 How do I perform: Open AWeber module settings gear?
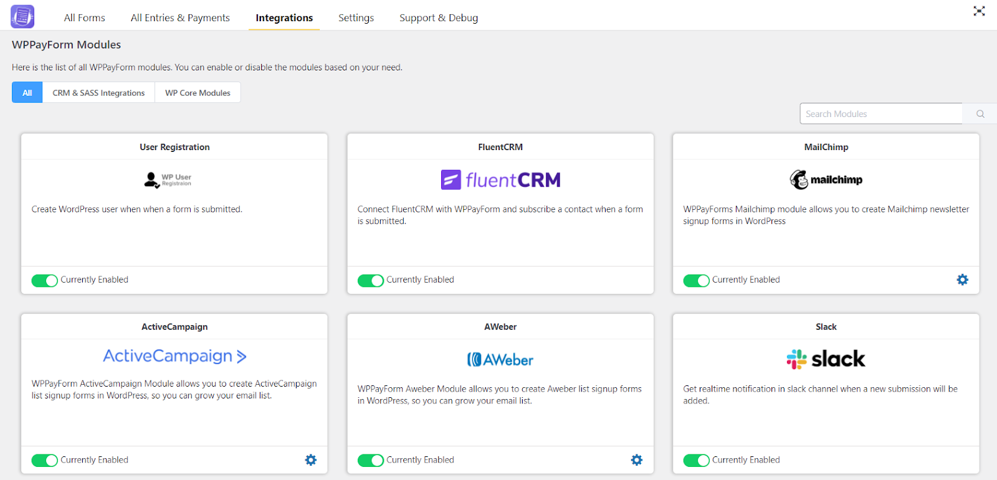(x=637, y=460)
